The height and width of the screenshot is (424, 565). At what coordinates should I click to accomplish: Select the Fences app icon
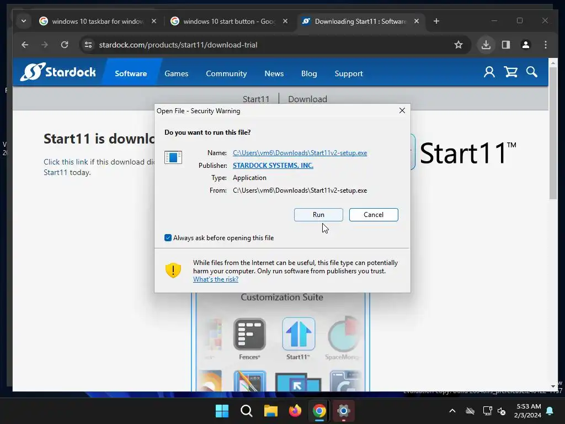[x=249, y=335]
